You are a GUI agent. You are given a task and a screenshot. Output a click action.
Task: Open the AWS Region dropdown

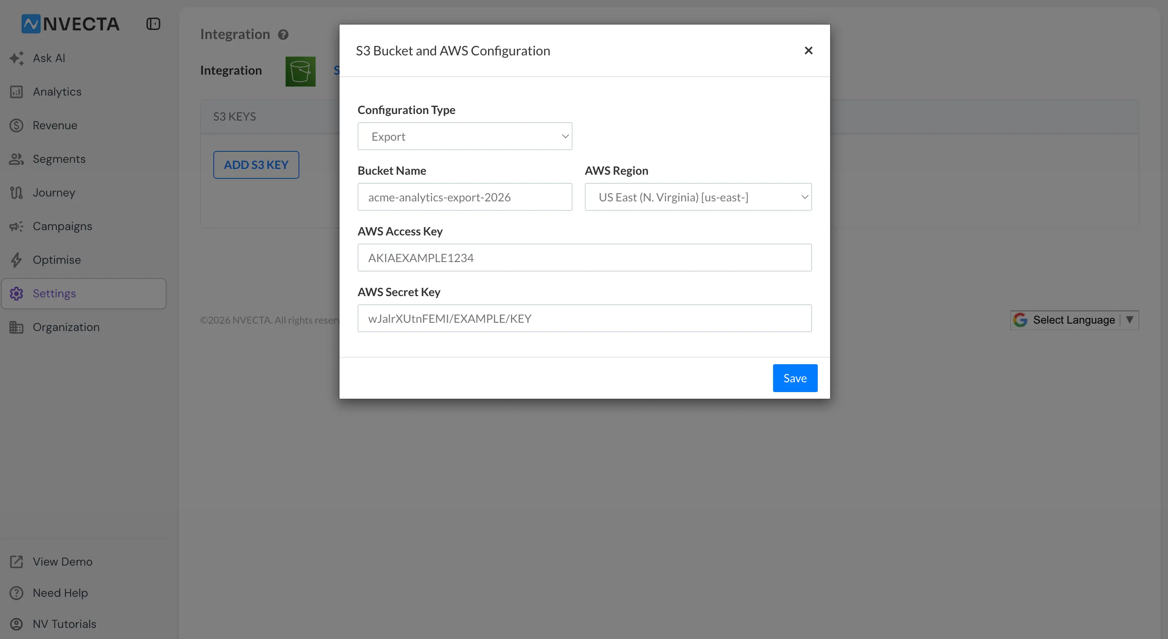pyautogui.click(x=698, y=197)
